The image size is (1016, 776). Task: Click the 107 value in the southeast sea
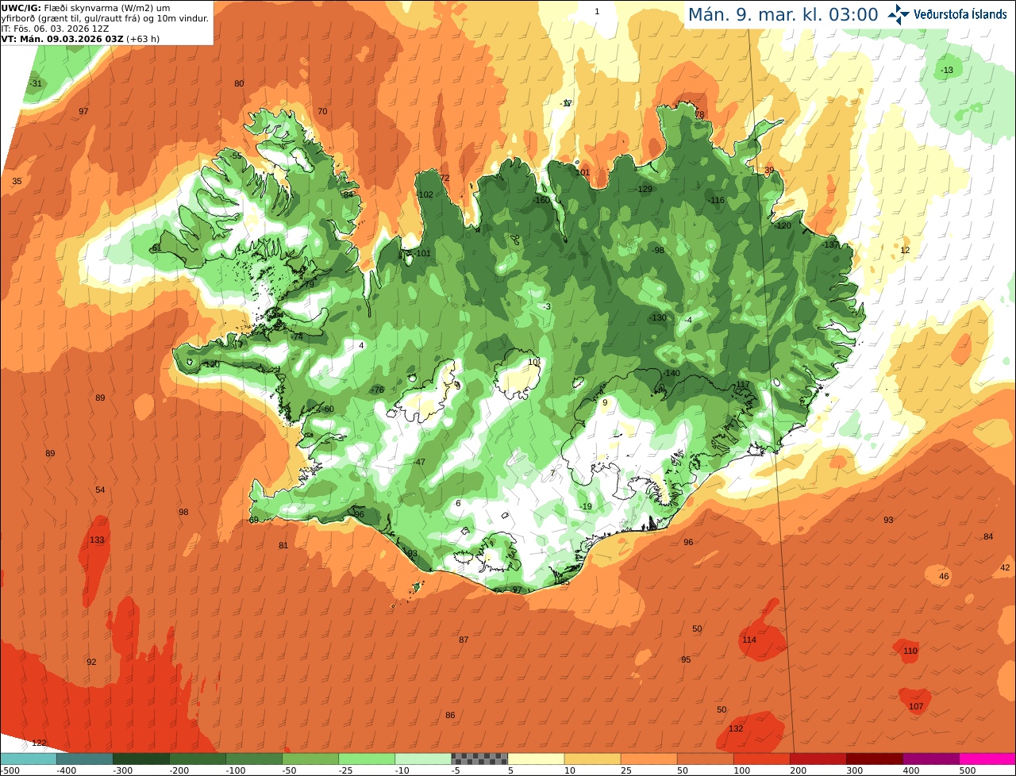tap(916, 706)
